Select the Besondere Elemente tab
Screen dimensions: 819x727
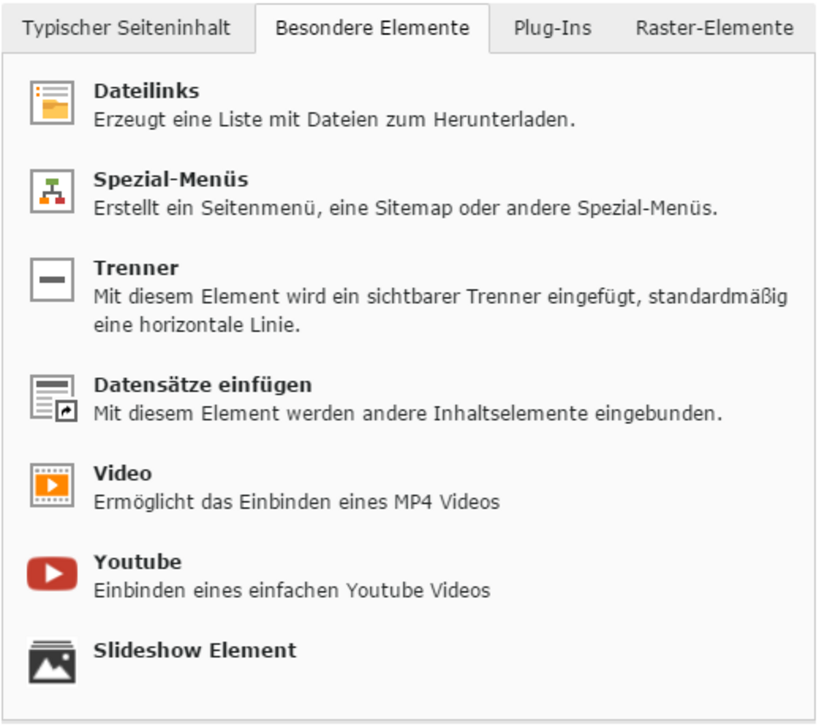[372, 28]
